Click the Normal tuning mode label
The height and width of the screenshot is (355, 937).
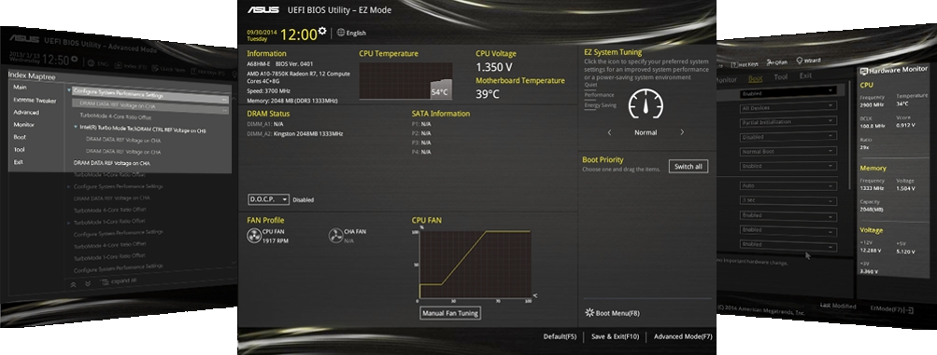[x=646, y=133]
